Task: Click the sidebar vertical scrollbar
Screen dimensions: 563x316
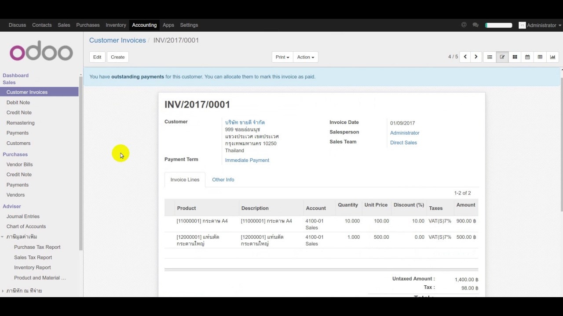Action: 80,162
